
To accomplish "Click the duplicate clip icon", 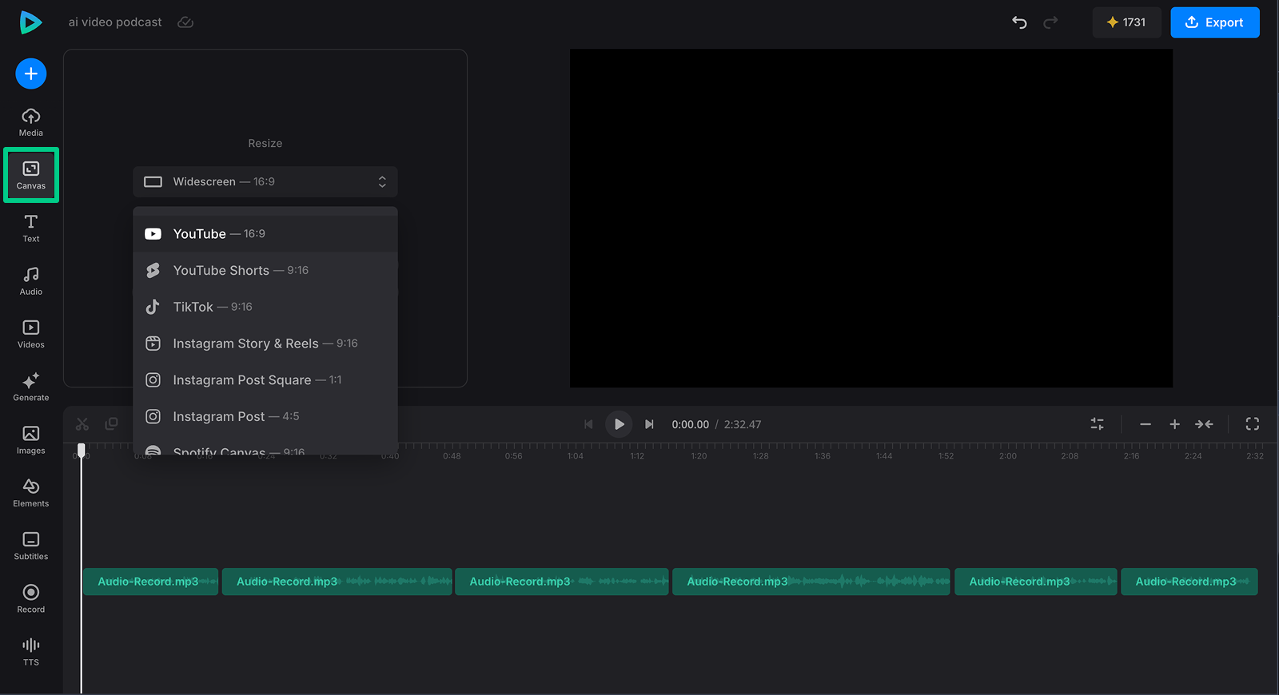I will click(112, 423).
